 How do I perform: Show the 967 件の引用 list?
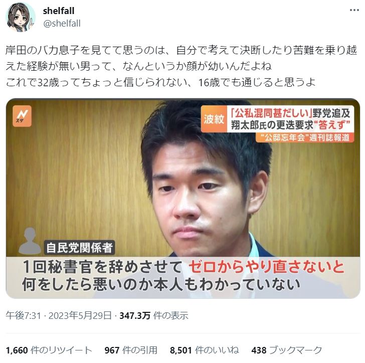coord(131,350)
